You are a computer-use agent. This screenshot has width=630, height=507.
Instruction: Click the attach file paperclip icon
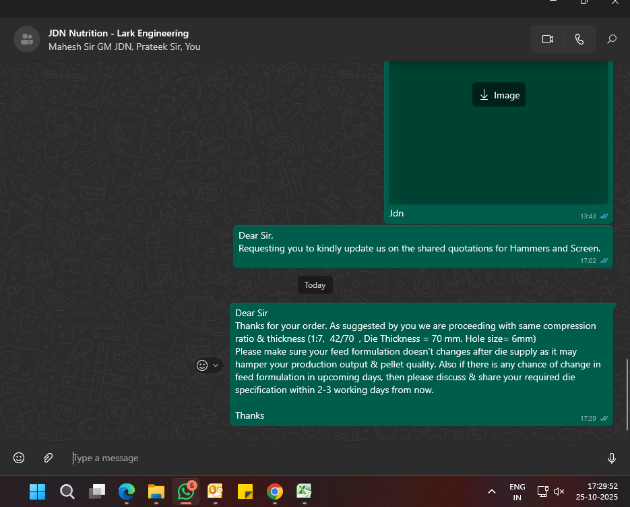point(48,458)
